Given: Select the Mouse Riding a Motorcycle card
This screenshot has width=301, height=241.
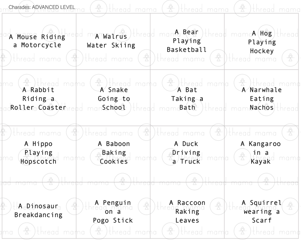Looking at the screenshot, I should click(x=37, y=41).
